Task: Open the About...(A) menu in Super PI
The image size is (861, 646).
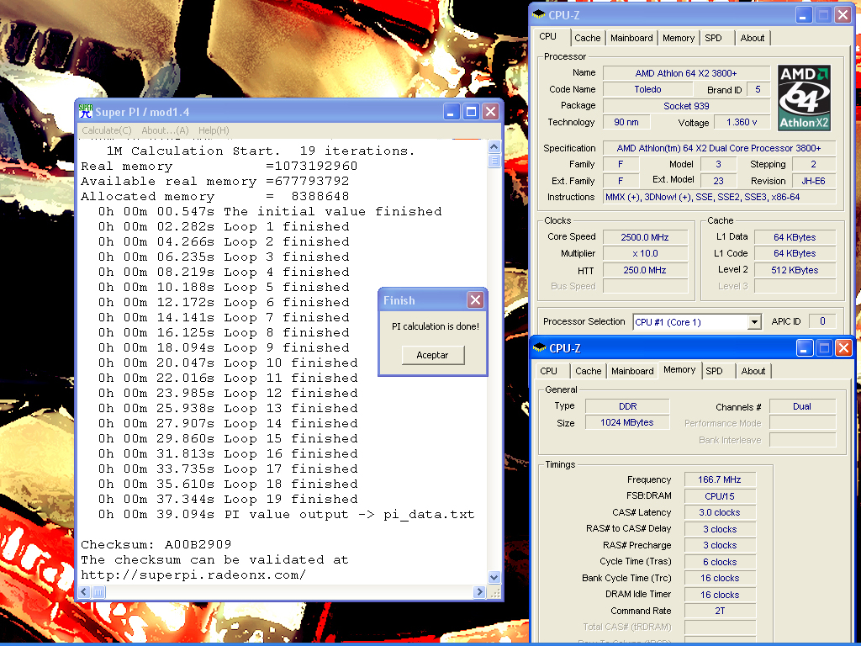Action: pos(165,130)
